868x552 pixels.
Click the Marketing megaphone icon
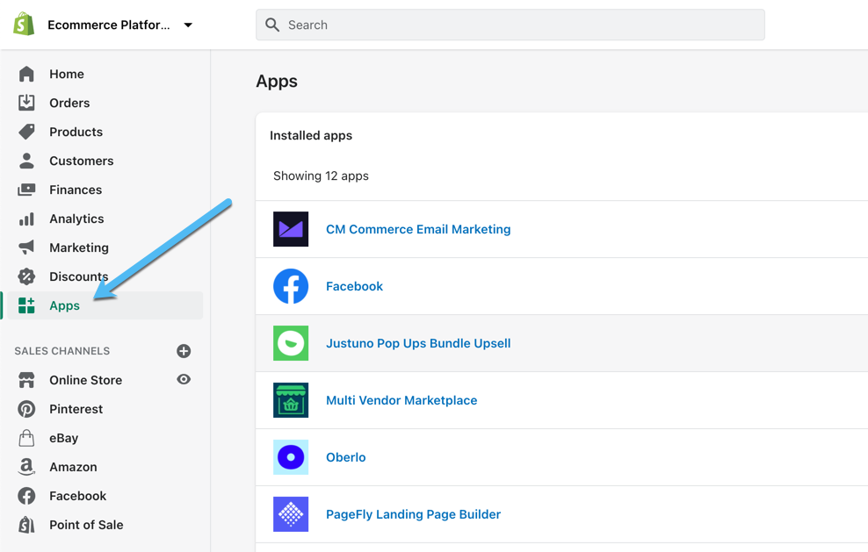26,247
